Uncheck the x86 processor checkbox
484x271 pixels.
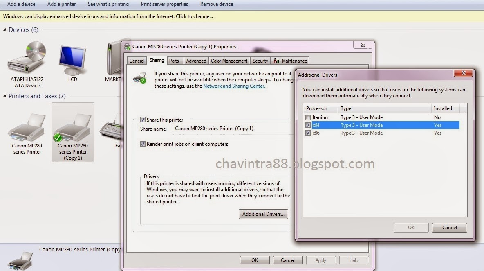(308, 133)
